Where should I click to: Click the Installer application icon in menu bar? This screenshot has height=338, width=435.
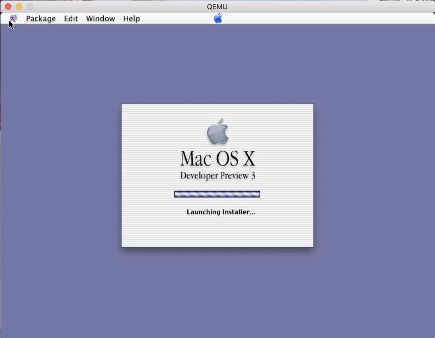tap(13, 19)
